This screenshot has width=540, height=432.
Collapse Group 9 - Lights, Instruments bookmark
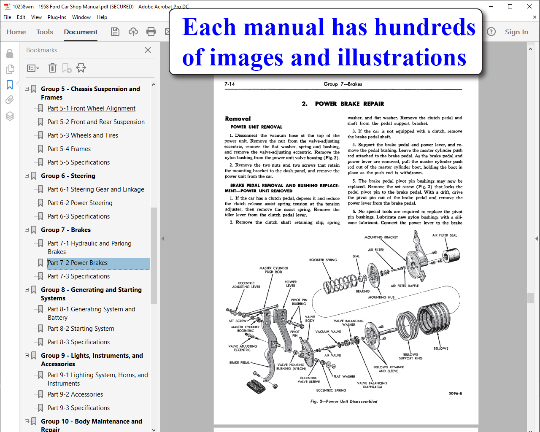point(27,356)
